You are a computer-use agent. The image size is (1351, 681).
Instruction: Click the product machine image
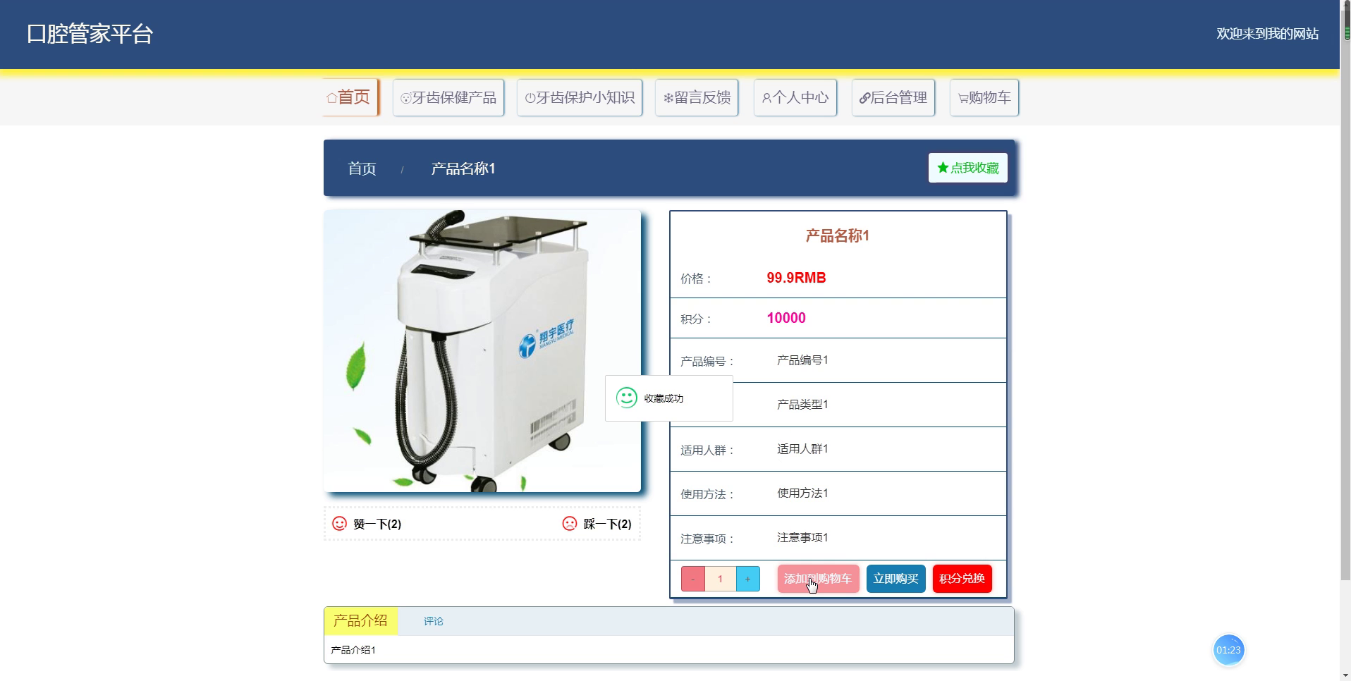[x=482, y=351]
